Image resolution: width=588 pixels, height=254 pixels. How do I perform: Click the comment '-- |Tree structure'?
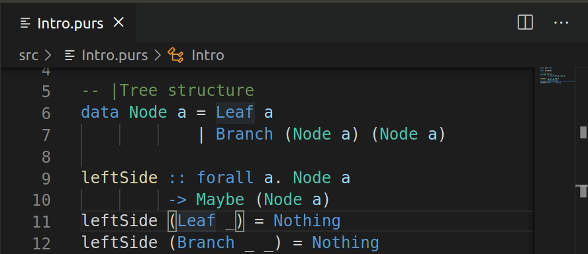pos(168,91)
